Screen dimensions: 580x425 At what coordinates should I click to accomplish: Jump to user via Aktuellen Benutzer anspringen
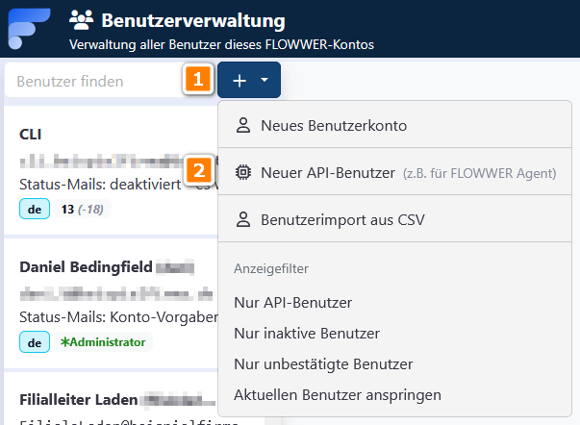click(337, 394)
